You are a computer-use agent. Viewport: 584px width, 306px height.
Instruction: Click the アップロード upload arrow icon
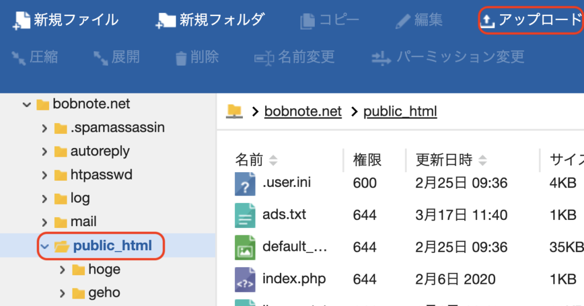click(487, 21)
